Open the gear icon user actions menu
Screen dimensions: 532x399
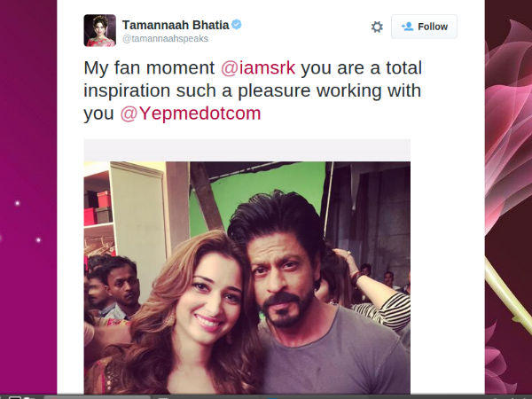377,27
